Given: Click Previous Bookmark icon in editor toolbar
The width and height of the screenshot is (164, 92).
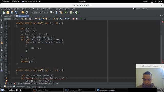Looking at the screenshot, I should pos(54,19).
